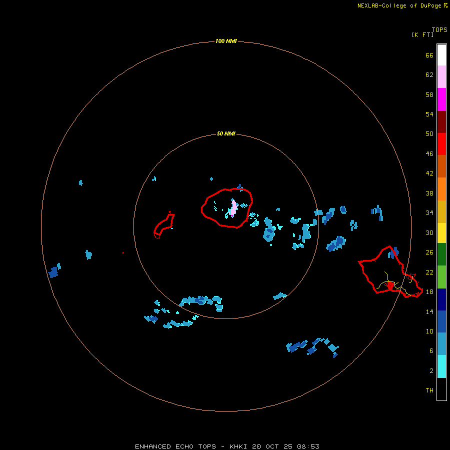Viewport: 450px width, 450px height.
Task: Click the ENHANCED ECHO TOPS KHKI caption
Action: [227, 446]
